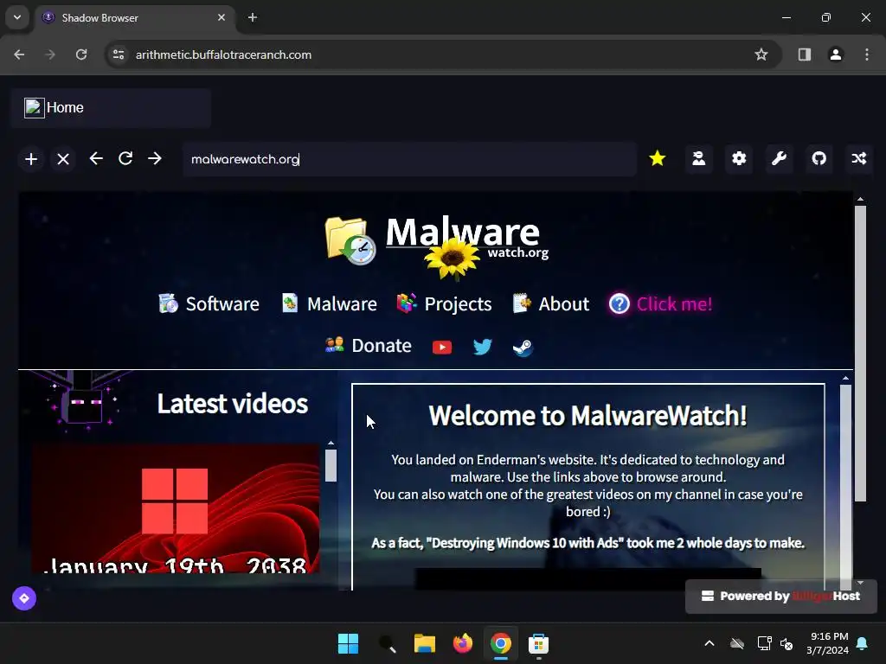Screen dimensions: 886x664
Task: Show hidden icons in system tray
Action: pos(709,643)
